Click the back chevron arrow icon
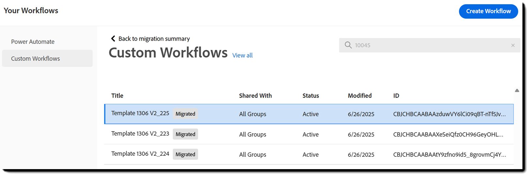Viewport: 527px width, 174px height. 113,39
